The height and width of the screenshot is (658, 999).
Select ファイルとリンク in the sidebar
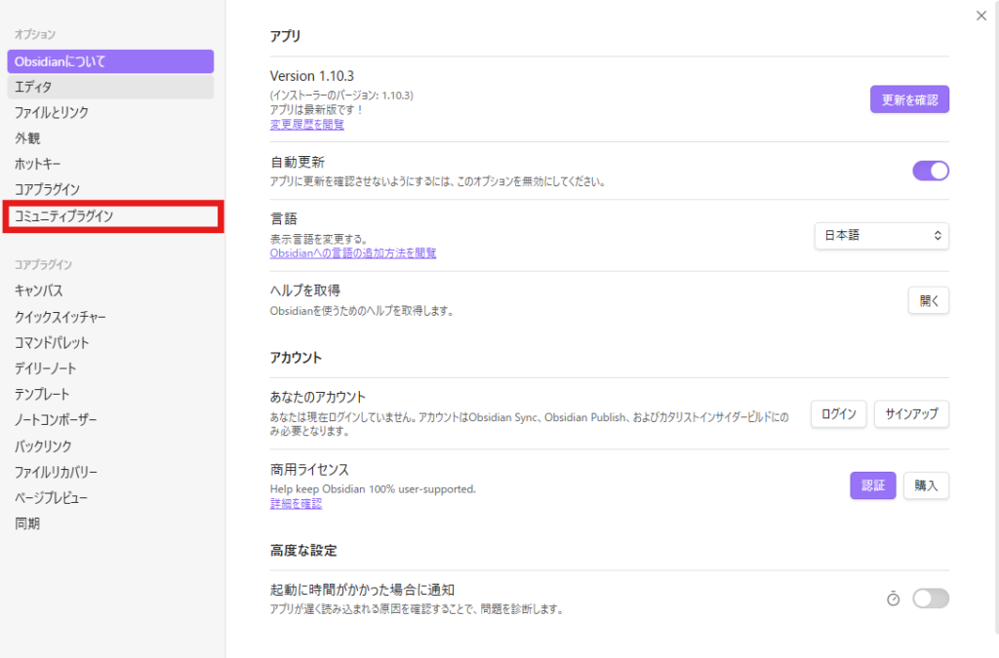[52, 112]
